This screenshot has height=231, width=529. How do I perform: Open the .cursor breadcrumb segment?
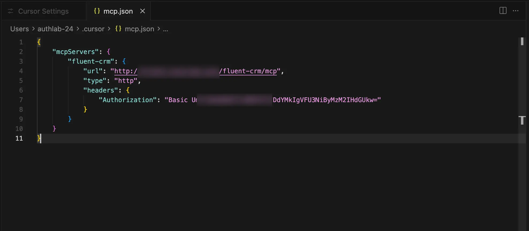click(x=93, y=29)
